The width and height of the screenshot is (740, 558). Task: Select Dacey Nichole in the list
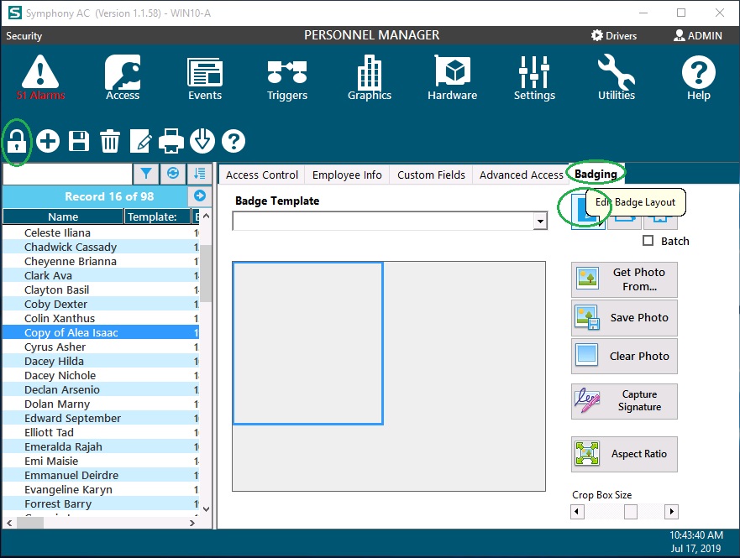(101, 375)
